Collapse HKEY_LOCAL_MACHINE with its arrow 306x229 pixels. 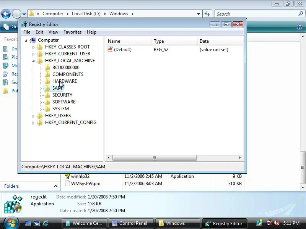[33, 61]
